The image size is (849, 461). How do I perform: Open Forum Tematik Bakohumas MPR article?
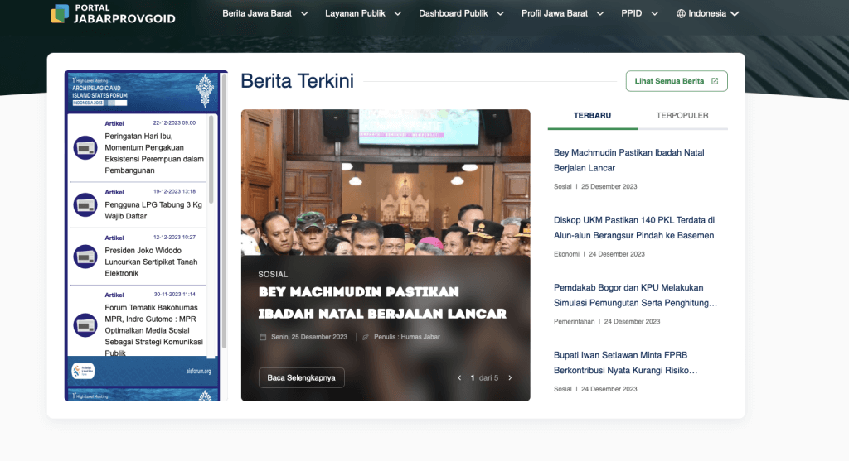[153, 330]
